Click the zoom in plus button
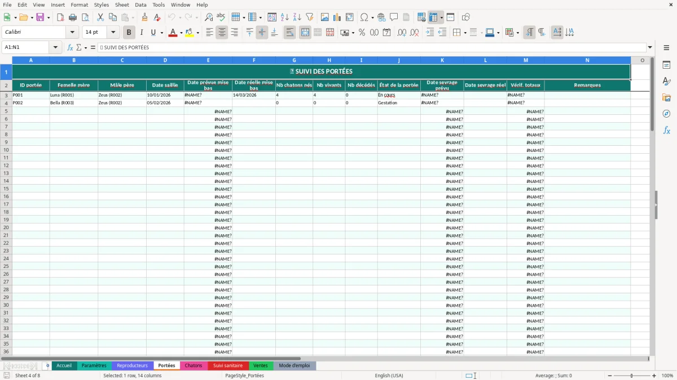 pyautogui.click(x=654, y=375)
